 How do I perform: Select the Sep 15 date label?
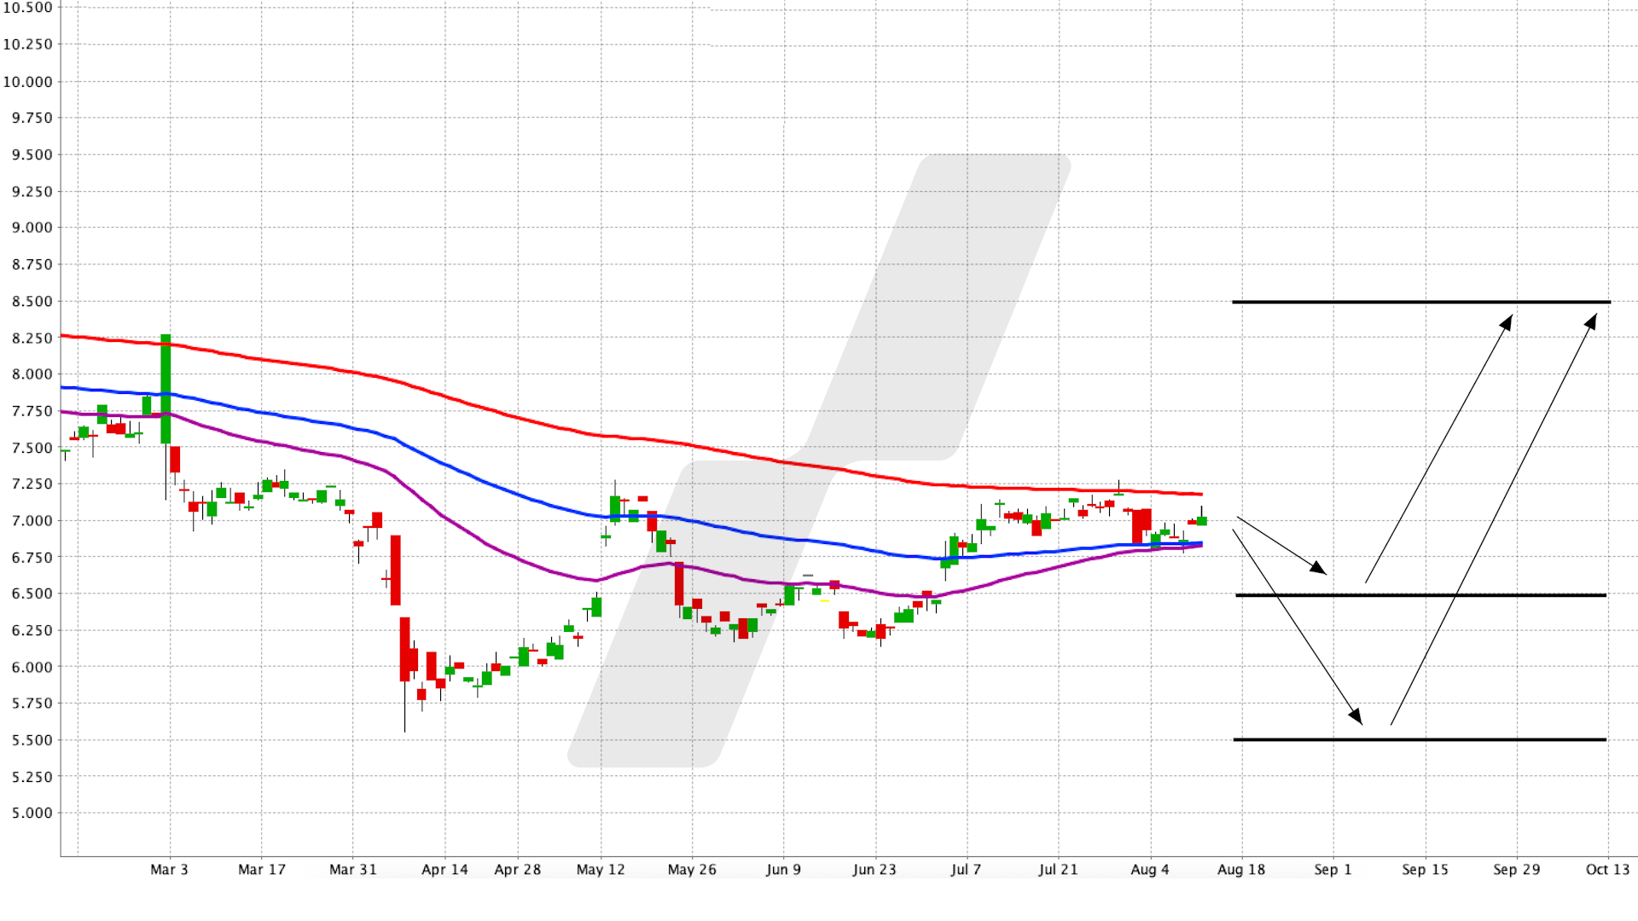click(1425, 870)
